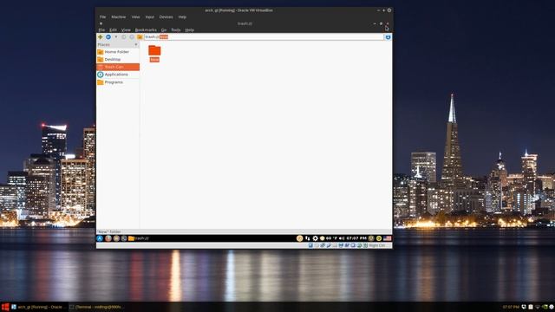Open Applications in Places sidebar

(118, 75)
